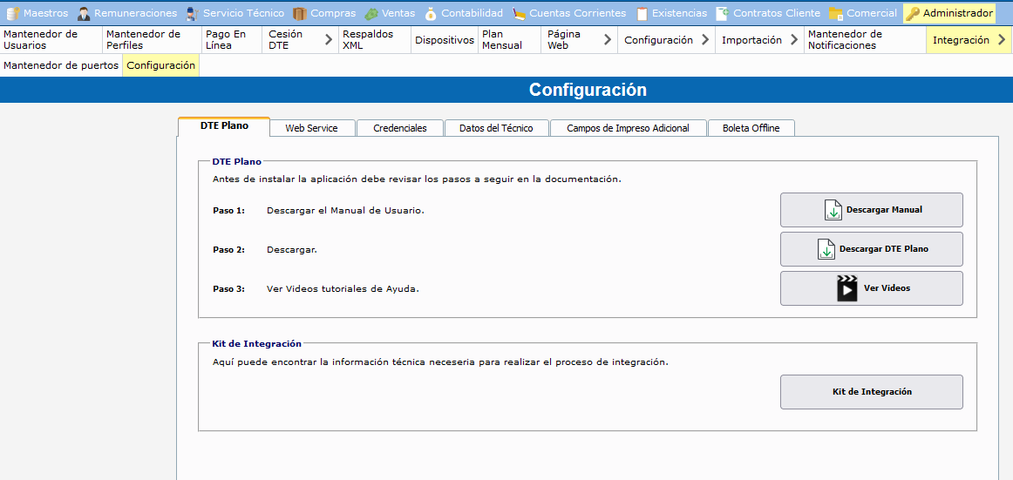Screen dimensions: 1013x480
Task: Open the Comercial menu
Action: [864, 13]
